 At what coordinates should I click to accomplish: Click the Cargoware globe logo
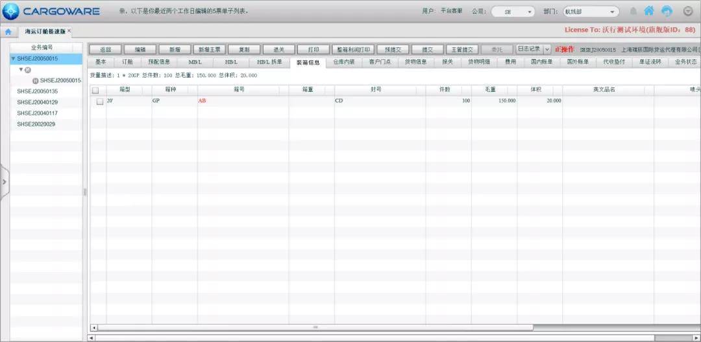point(11,11)
